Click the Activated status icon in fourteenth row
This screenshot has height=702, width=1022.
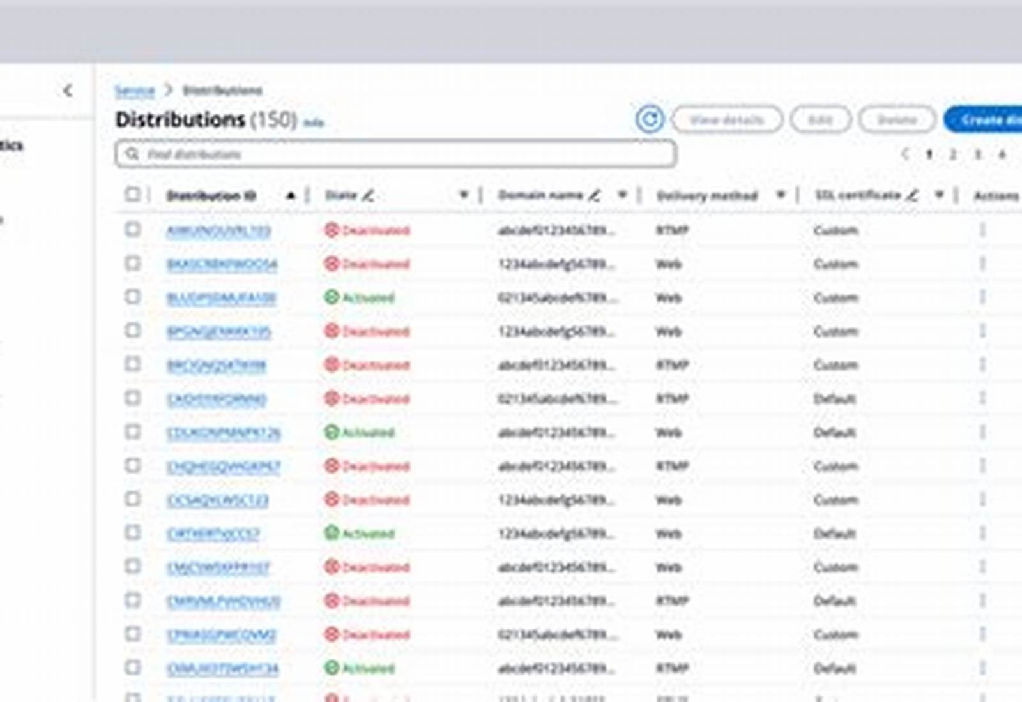pos(331,668)
